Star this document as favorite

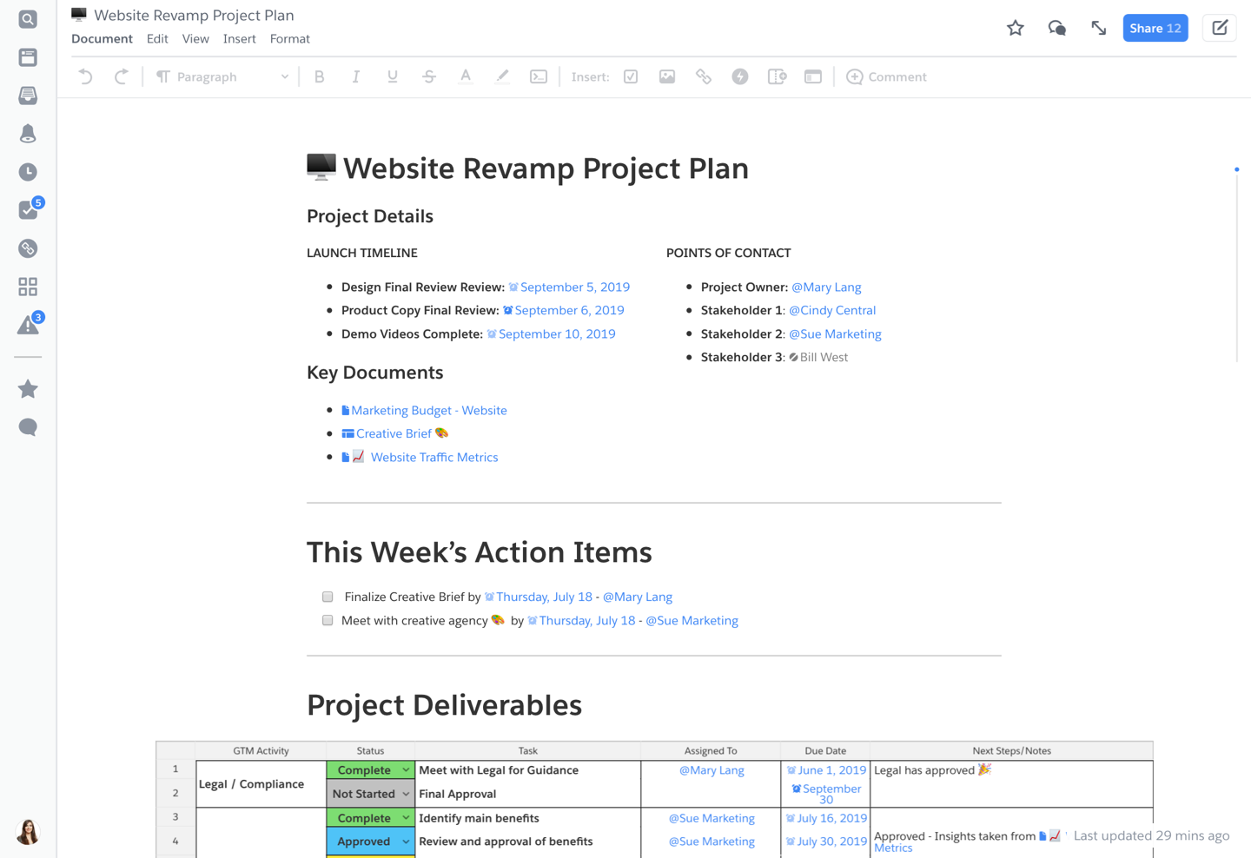pyautogui.click(x=1015, y=28)
